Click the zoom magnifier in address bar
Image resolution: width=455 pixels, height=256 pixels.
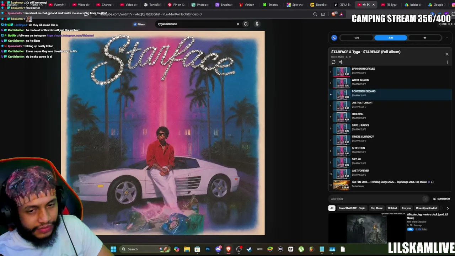click(x=315, y=14)
